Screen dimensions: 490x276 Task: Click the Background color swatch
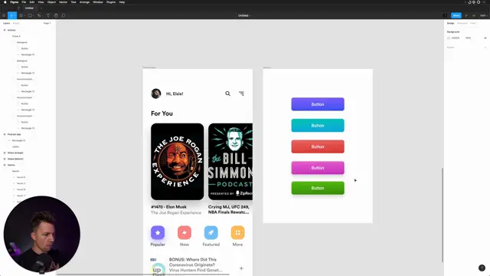449,38
